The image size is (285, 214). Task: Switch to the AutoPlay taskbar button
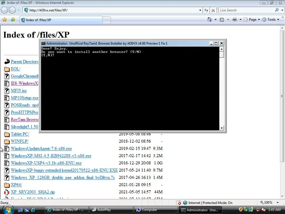111,210
